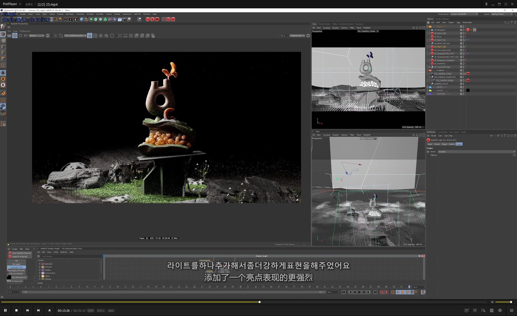Click the Find Nodes search field
Image resolution: width=517 pixels, height=316 pixels.
[71, 257]
